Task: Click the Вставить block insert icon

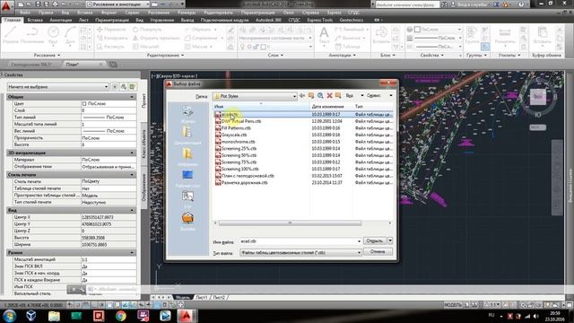Action: tap(381, 36)
